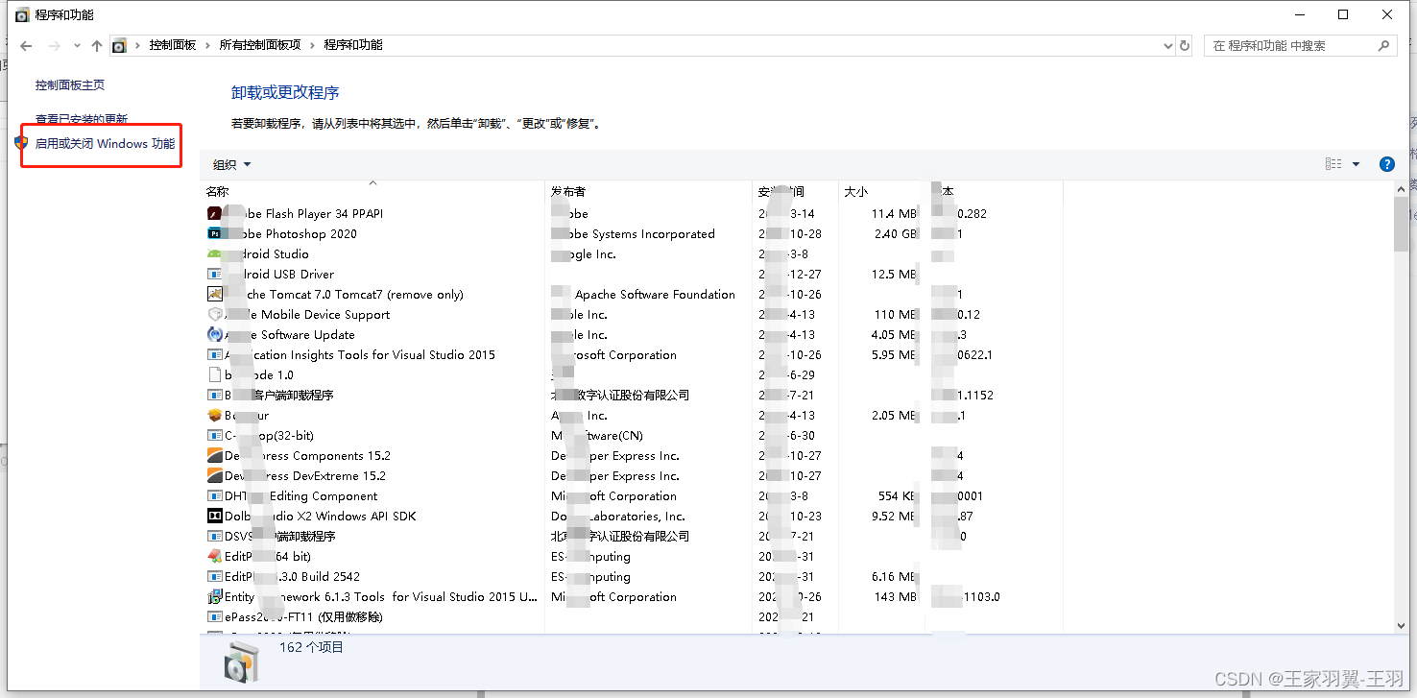The width and height of the screenshot is (1417, 698).
Task: Click the Control Panel icon in address bar
Action: [x=119, y=45]
